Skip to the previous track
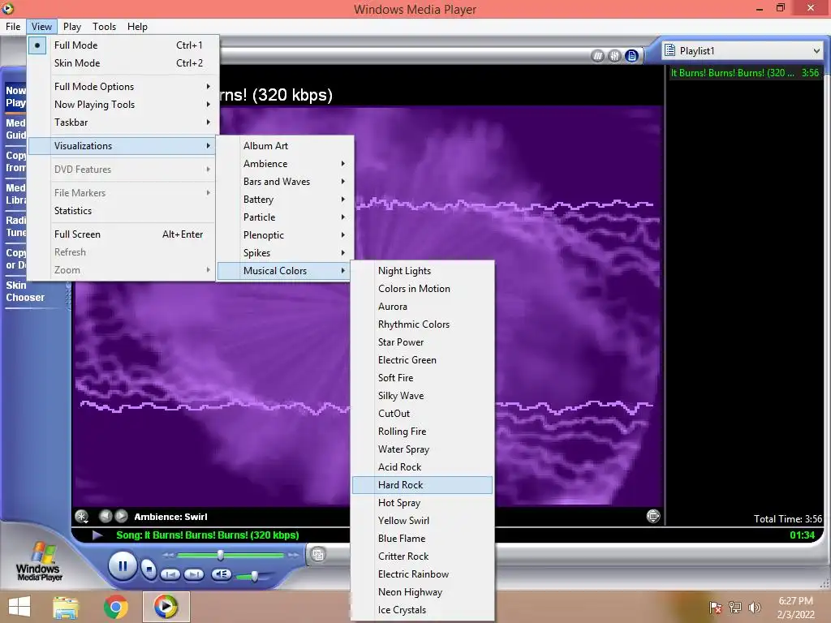The height and width of the screenshot is (623, 831). pyautogui.click(x=170, y=574)
